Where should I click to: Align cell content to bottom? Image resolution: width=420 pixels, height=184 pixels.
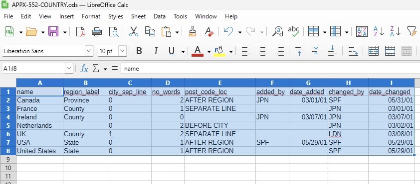pyautogui.click(x=332, y=51)
